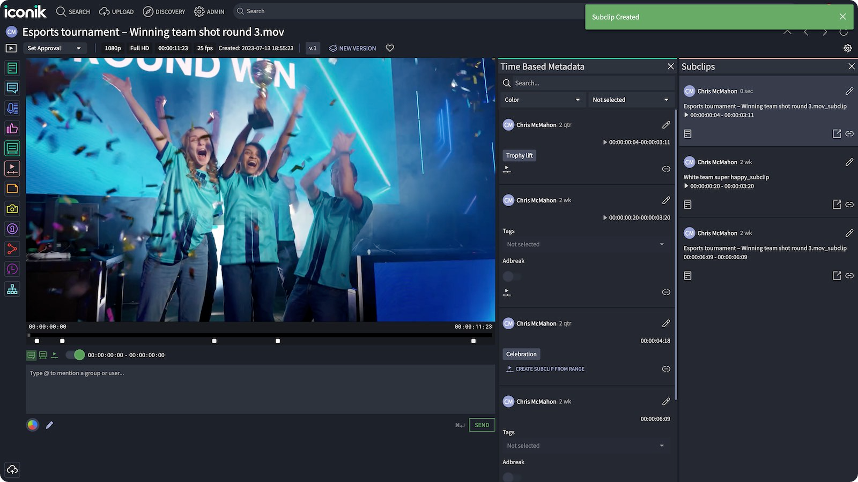Toggle Adbreak switch in 00:00:00:20 segment
The image size is (858, 482).
coord(512,276)
